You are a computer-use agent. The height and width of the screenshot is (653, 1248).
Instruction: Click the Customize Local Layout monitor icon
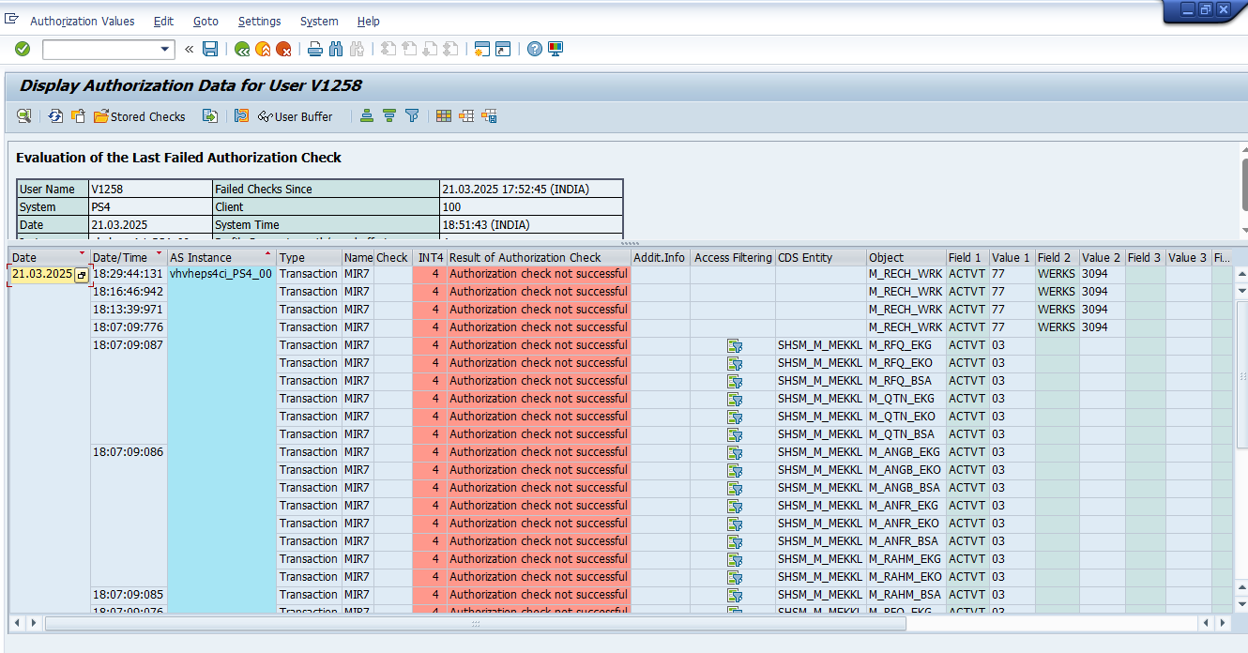pyautogui.click(x=556, y=49)
